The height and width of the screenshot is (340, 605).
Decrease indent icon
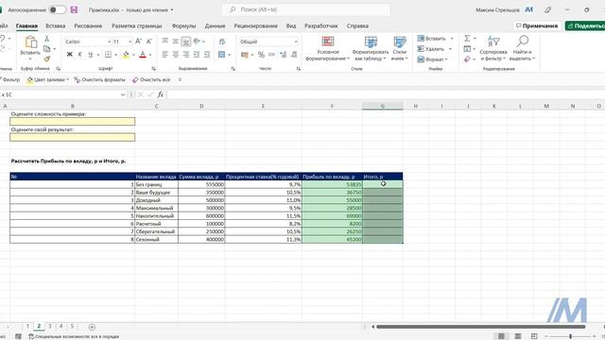(197, 55)
